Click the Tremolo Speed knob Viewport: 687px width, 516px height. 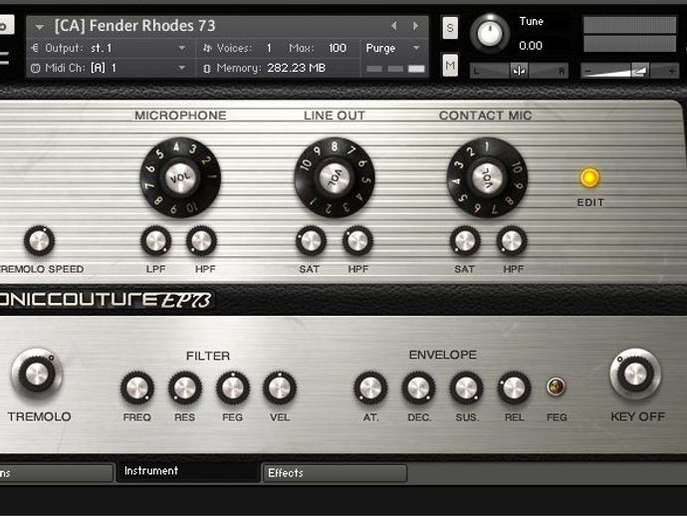click(39, 241)
